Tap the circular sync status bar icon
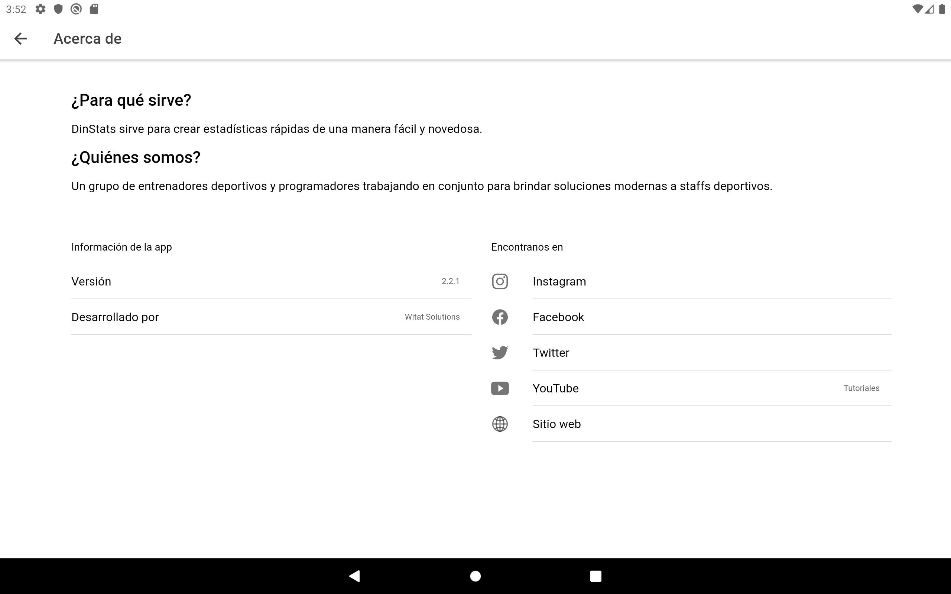The height and width of the screenshot is (594, 951). click(76, 9)
